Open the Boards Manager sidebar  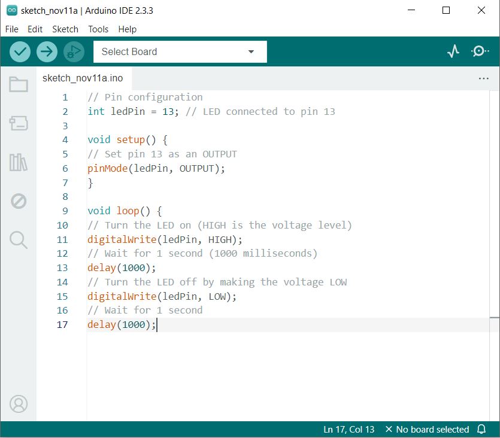(19, 123)
